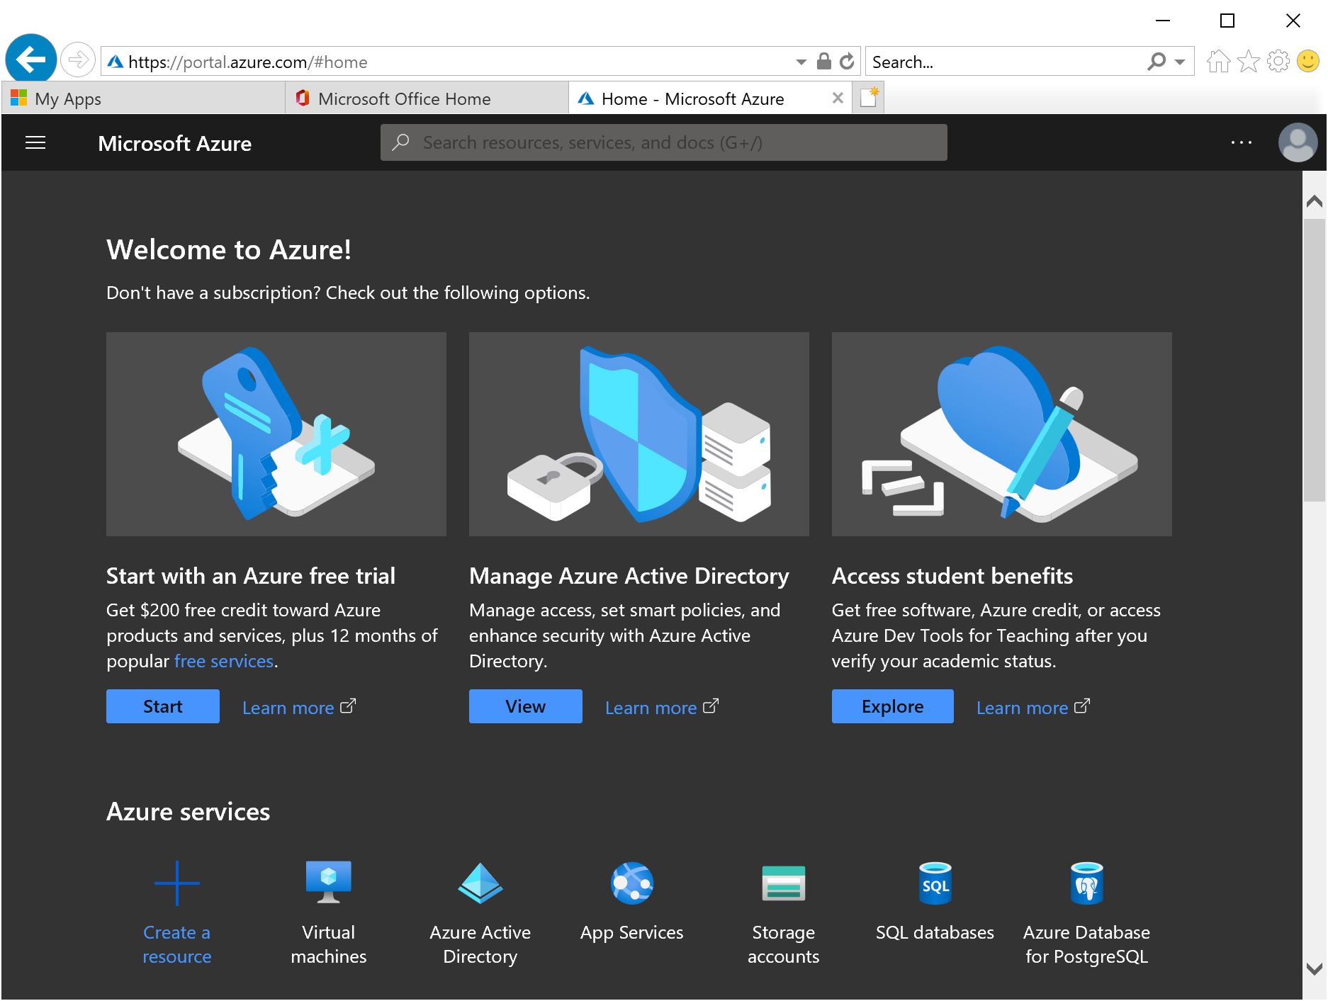Open the free services link
Screen dimensions: 1328x1001
[224, 661]
